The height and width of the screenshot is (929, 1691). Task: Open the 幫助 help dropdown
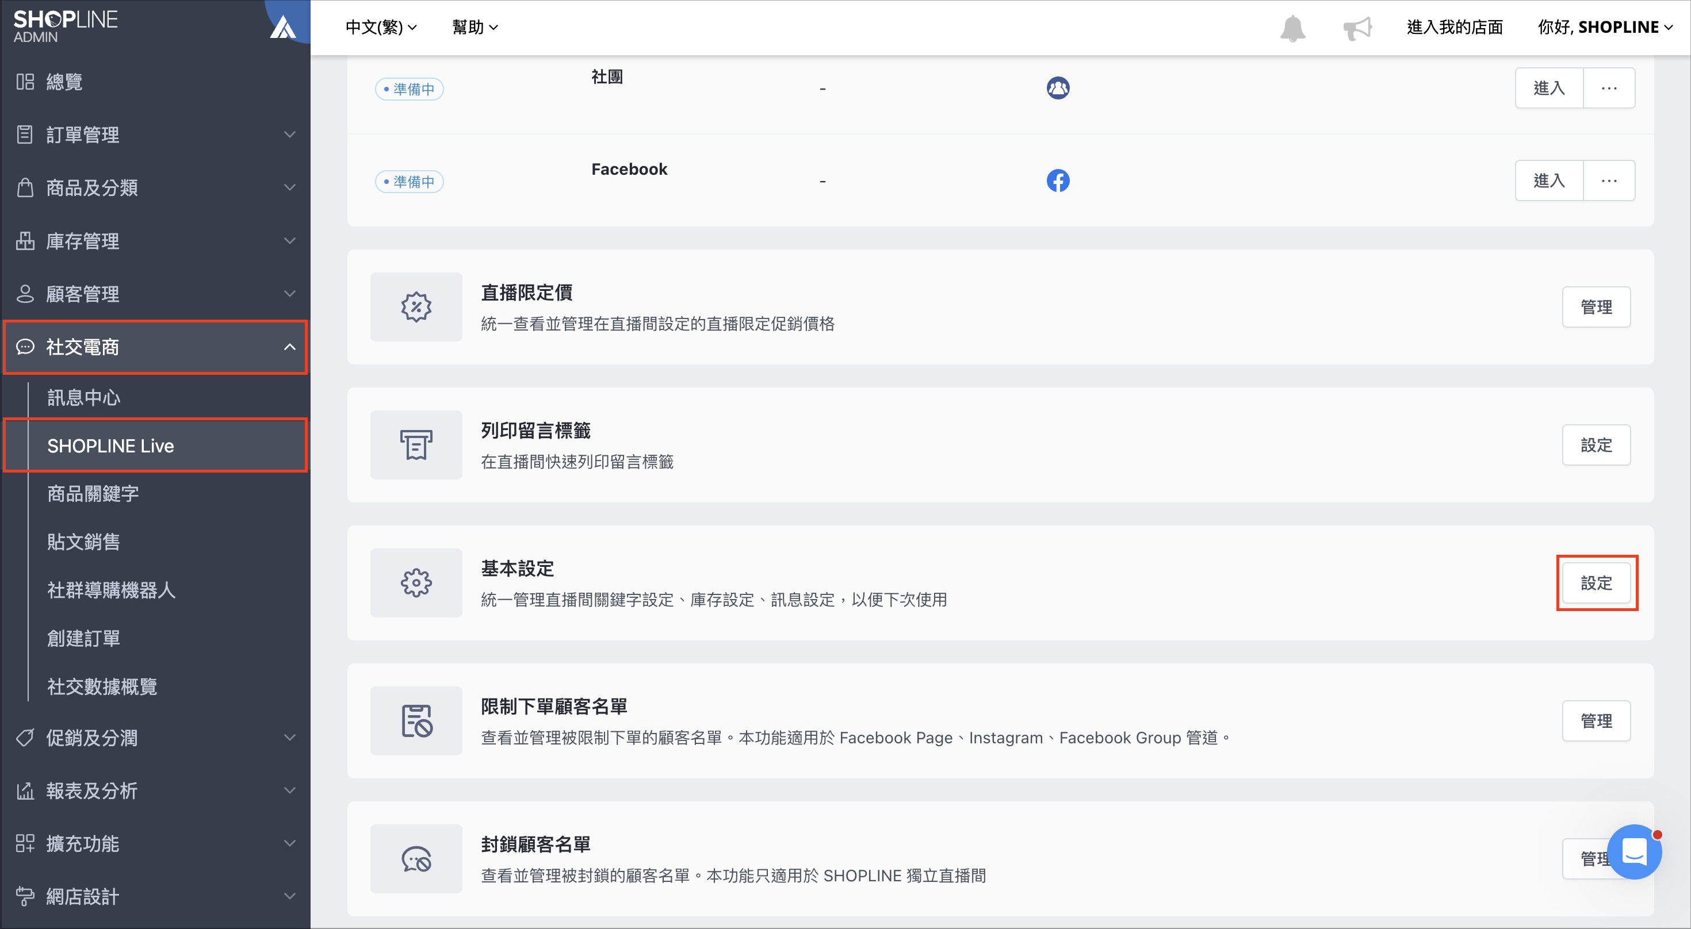[475, 28]
